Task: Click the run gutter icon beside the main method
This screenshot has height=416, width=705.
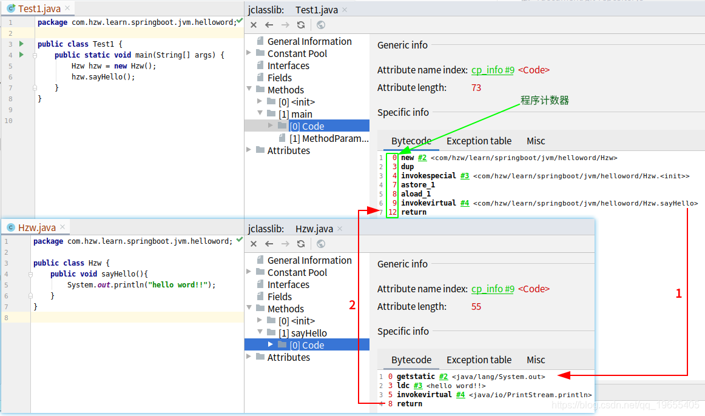Action: pos(21,55)
